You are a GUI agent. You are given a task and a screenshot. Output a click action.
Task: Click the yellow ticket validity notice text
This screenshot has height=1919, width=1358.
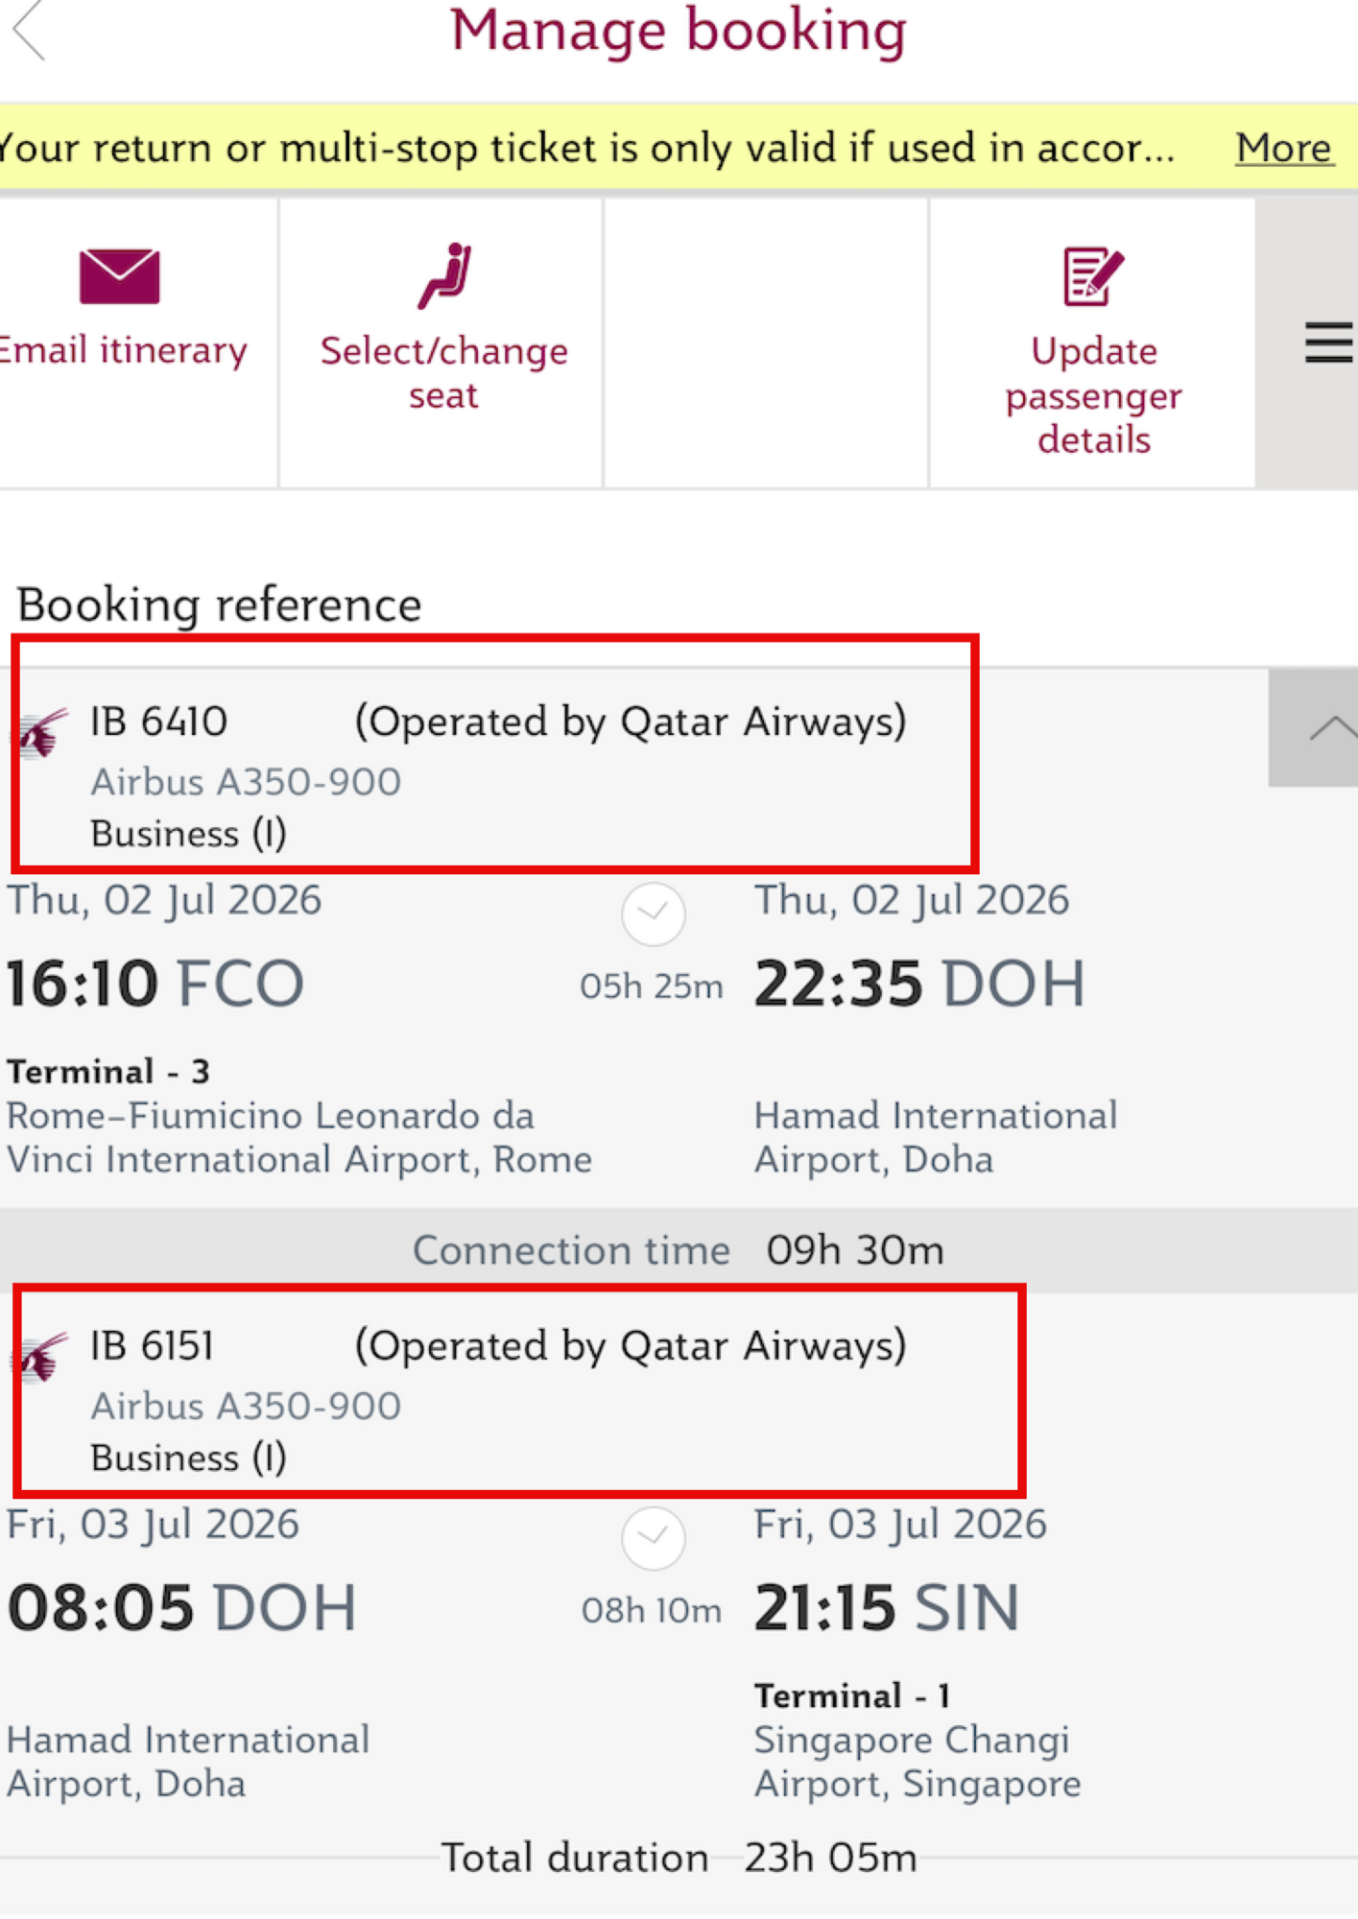[x=585, y=148]
